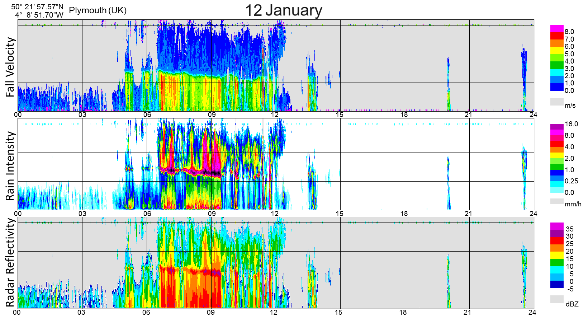Select the 'Plymouth (UK)' location label

tap(98, 10)
